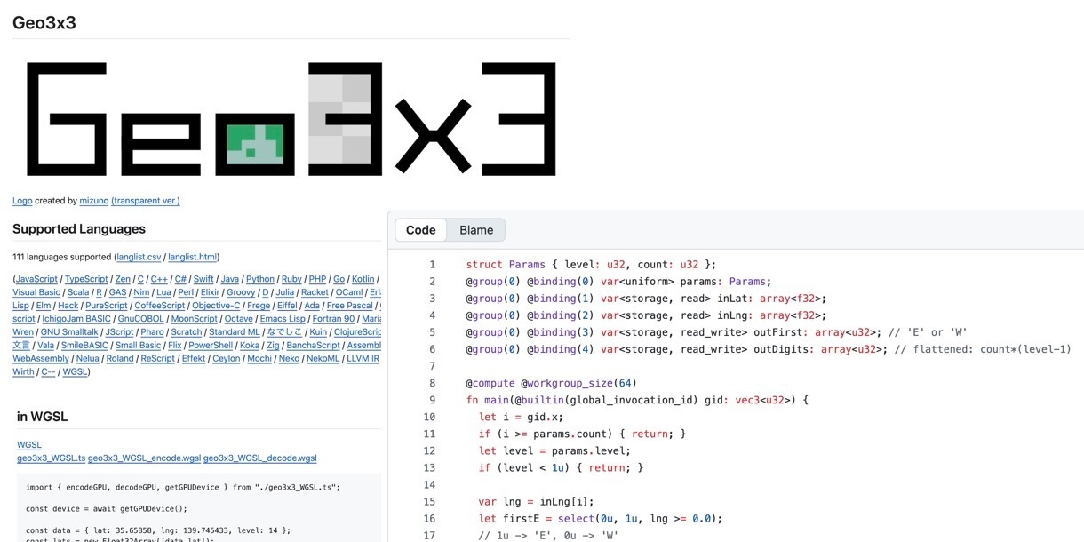Open the Logo link
The height and width of the screenshot is (542, 1084).
tap(21, 201)
